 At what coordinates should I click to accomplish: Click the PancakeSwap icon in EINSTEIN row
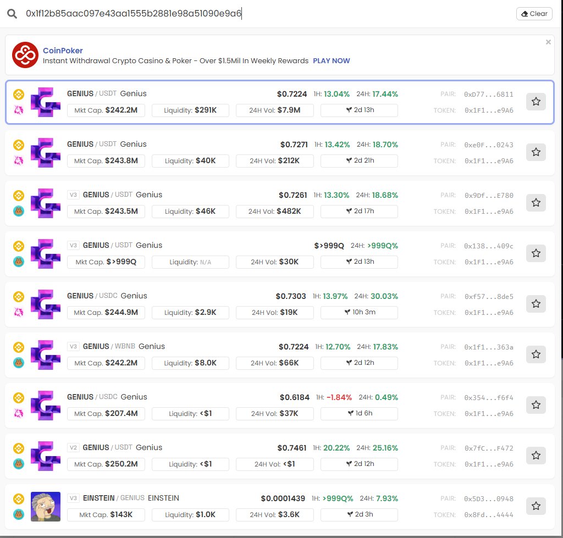tap(19, 515)
